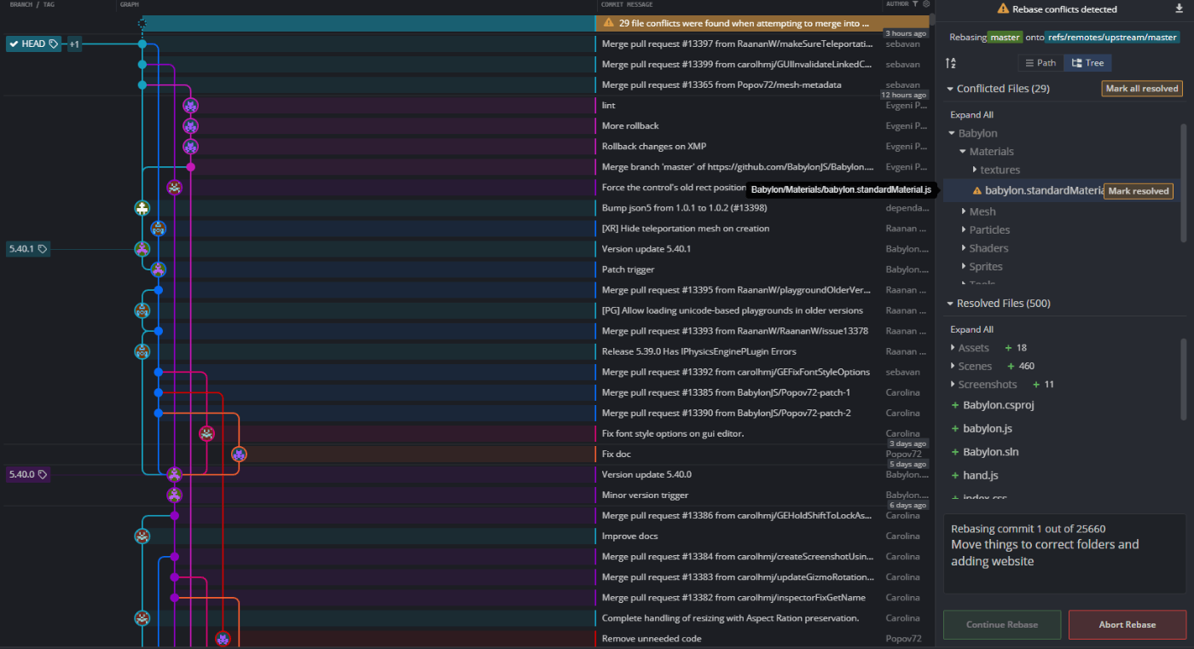1194x649 pixels.
Task: Click the HEAD branch label
Action: pos(34,43)
